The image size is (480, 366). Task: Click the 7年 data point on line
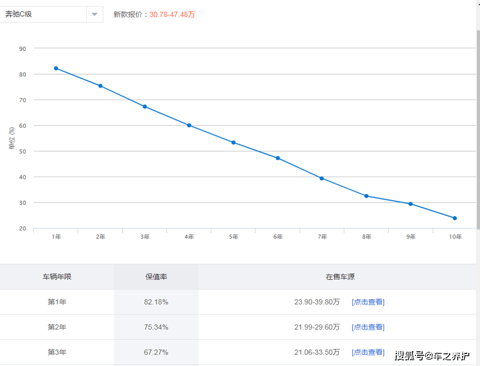click(x=322, y=178)
